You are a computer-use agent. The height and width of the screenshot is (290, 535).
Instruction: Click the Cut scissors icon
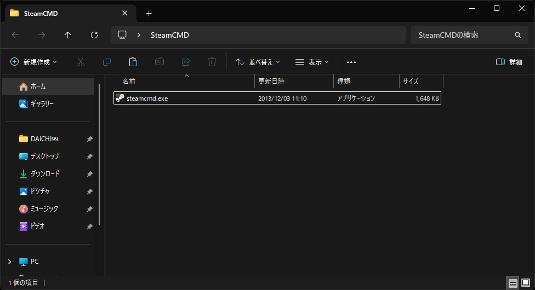pyautogui.click(x=80, y=62)
